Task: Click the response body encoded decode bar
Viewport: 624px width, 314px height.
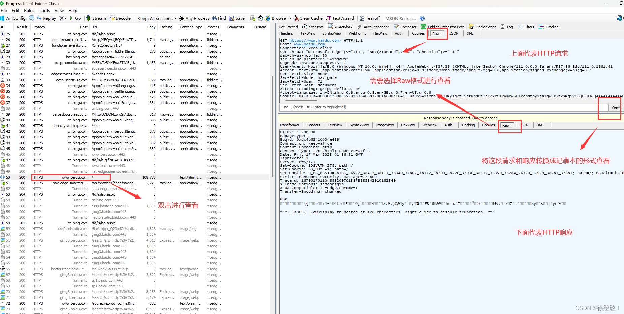Action: pyautogui.click(x=451, y=118)
